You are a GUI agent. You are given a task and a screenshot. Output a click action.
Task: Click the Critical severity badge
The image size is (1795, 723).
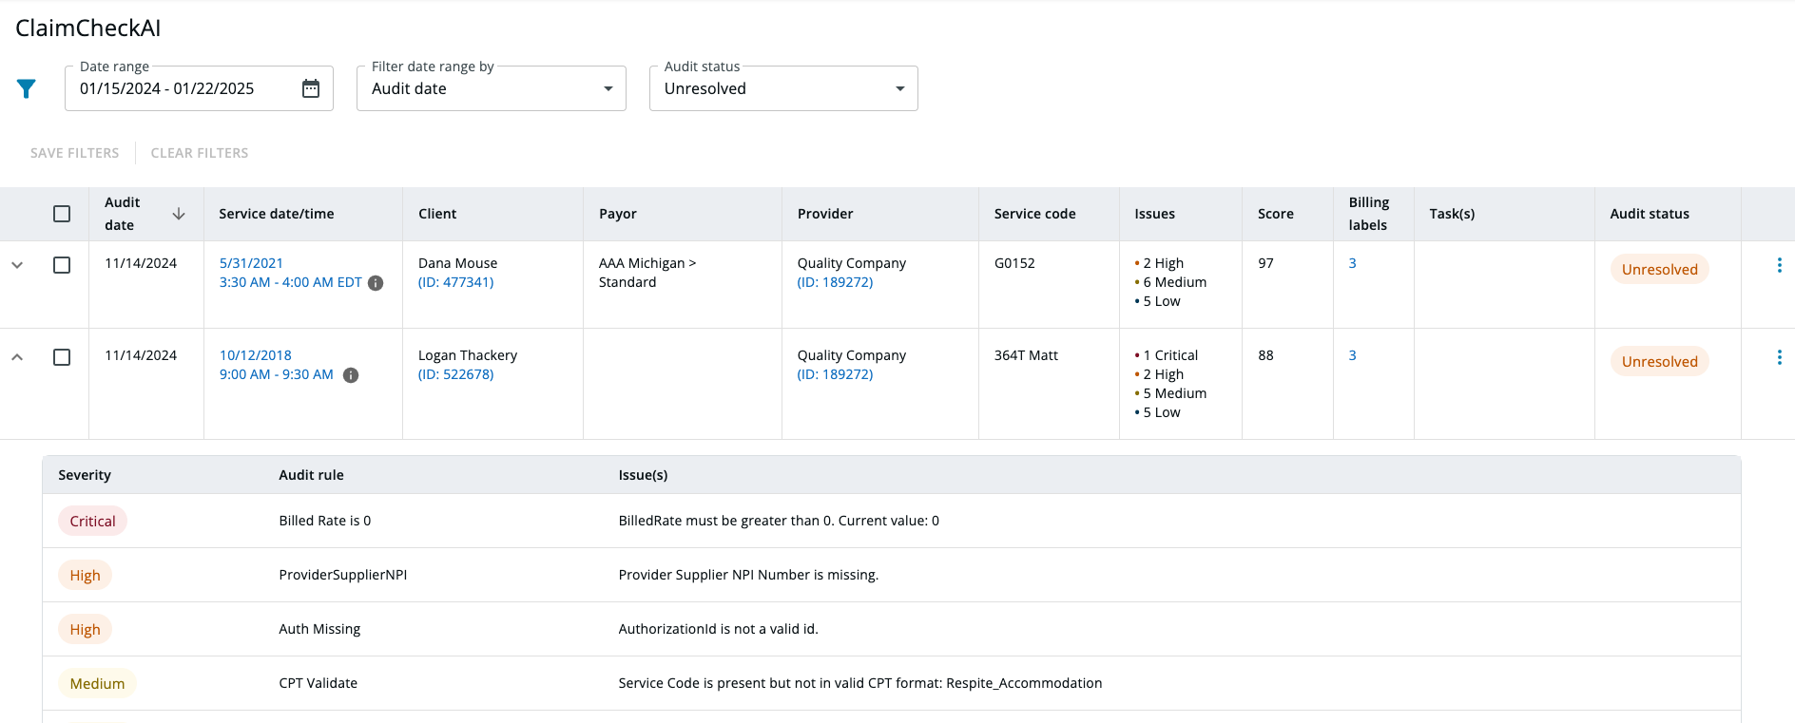point(92,522)
